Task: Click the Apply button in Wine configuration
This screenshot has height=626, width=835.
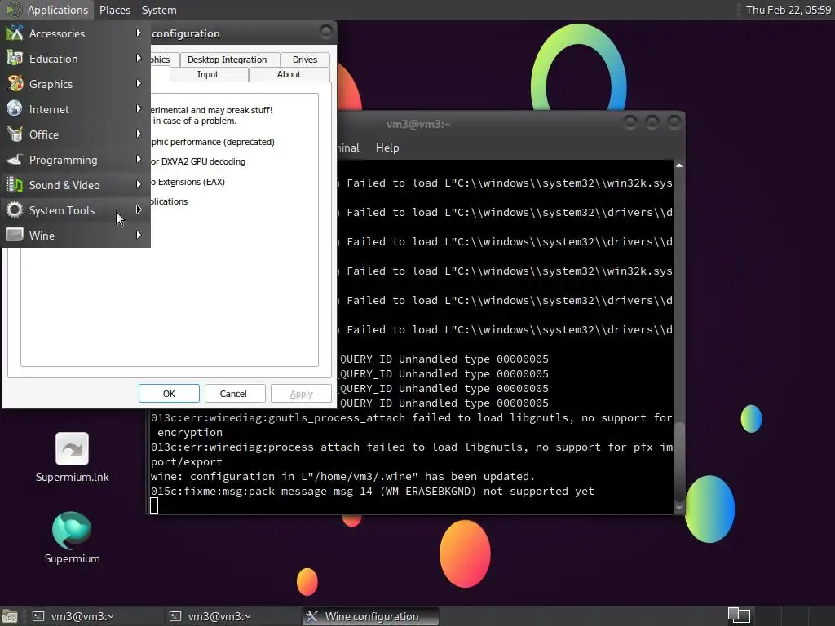Action: click(302, 394)
